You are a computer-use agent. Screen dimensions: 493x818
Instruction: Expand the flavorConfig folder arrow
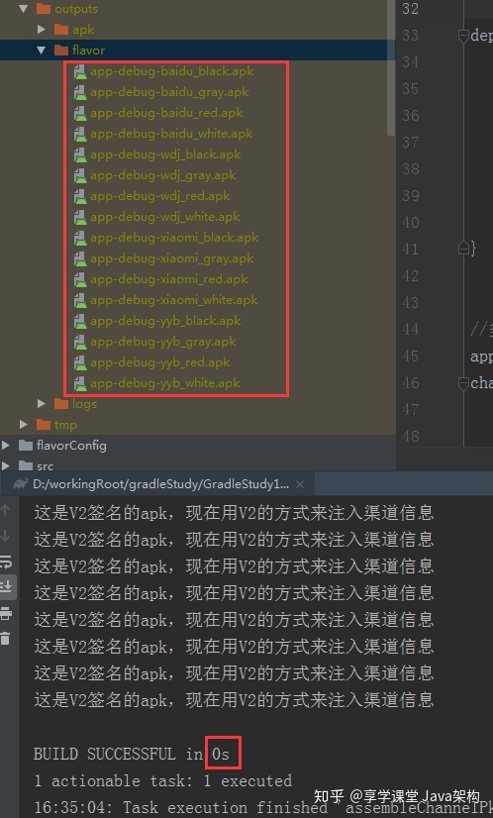(5, 445)
